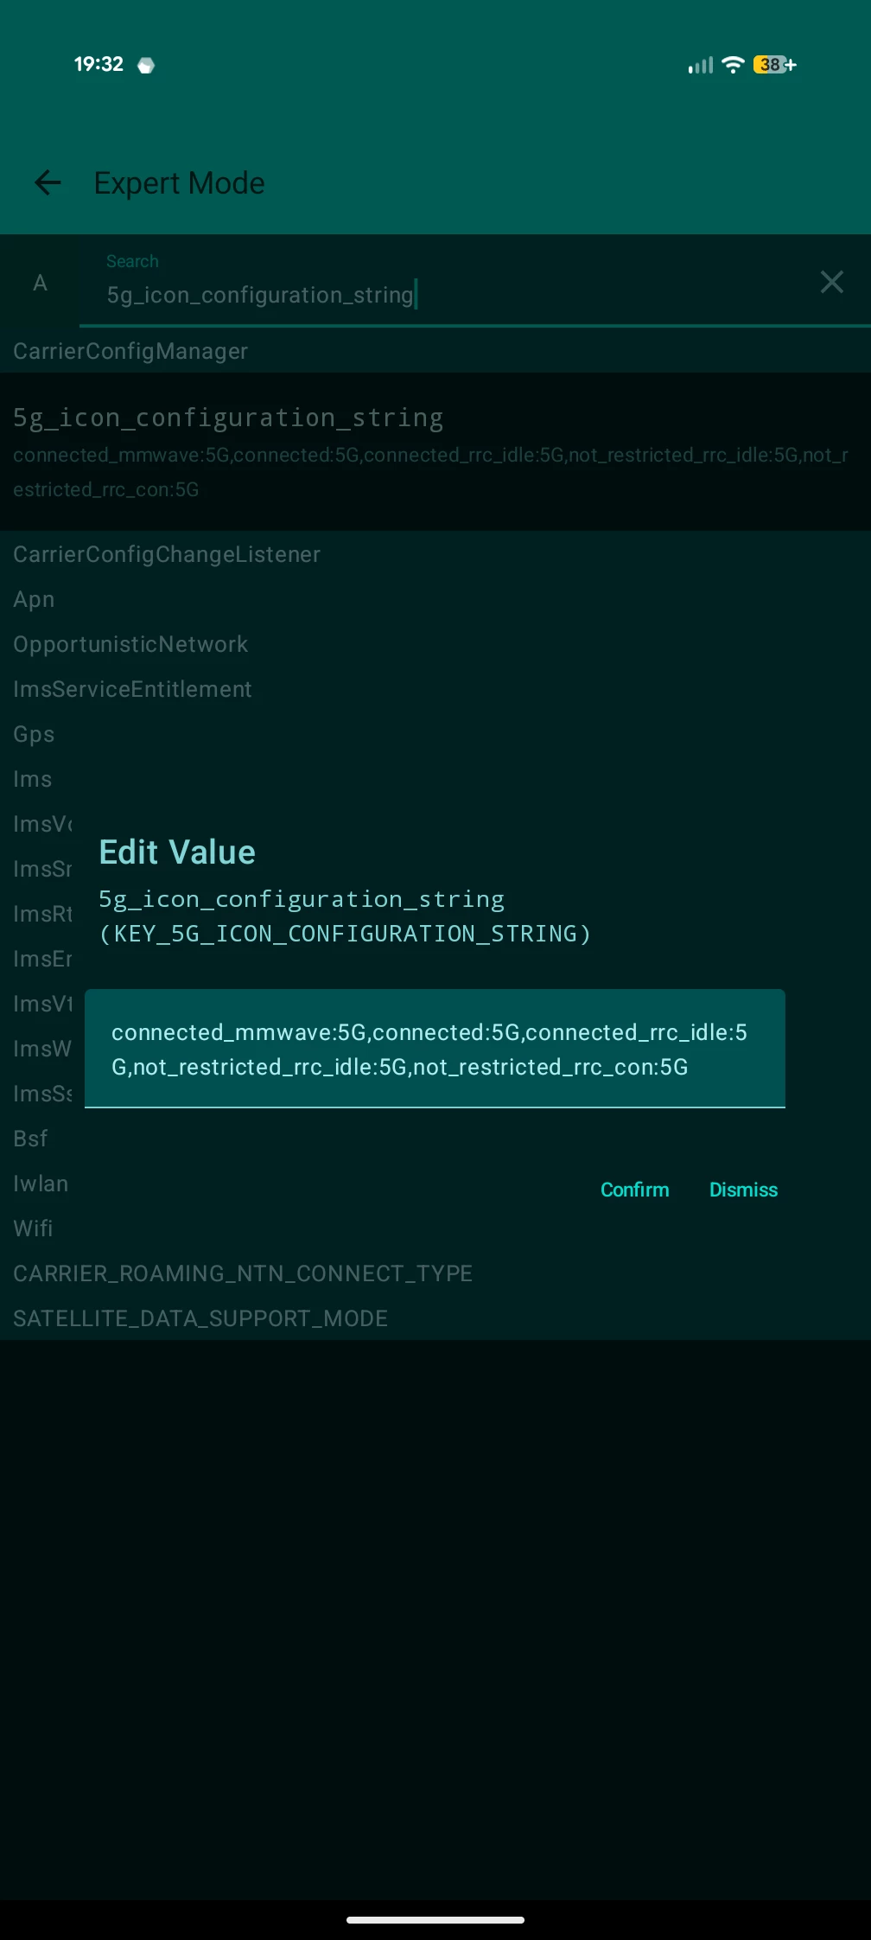871x1940 pixels.
Task: Open the ImsServiceEntitlement section
Action: tap(132, 689)
